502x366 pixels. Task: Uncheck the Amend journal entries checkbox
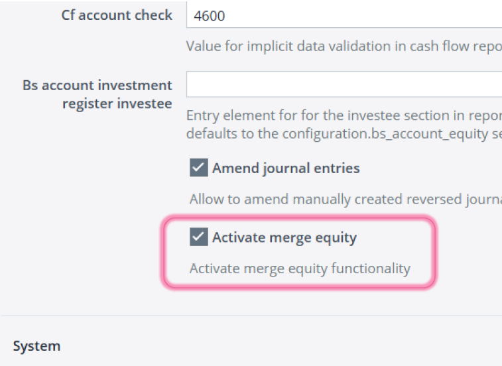click(x=199, y=168)
